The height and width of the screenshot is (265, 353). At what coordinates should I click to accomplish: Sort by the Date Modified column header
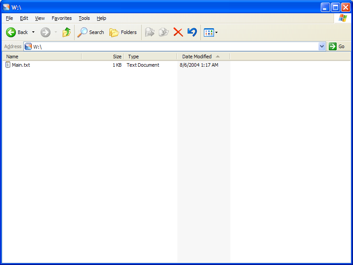click(x=203, y=57)
